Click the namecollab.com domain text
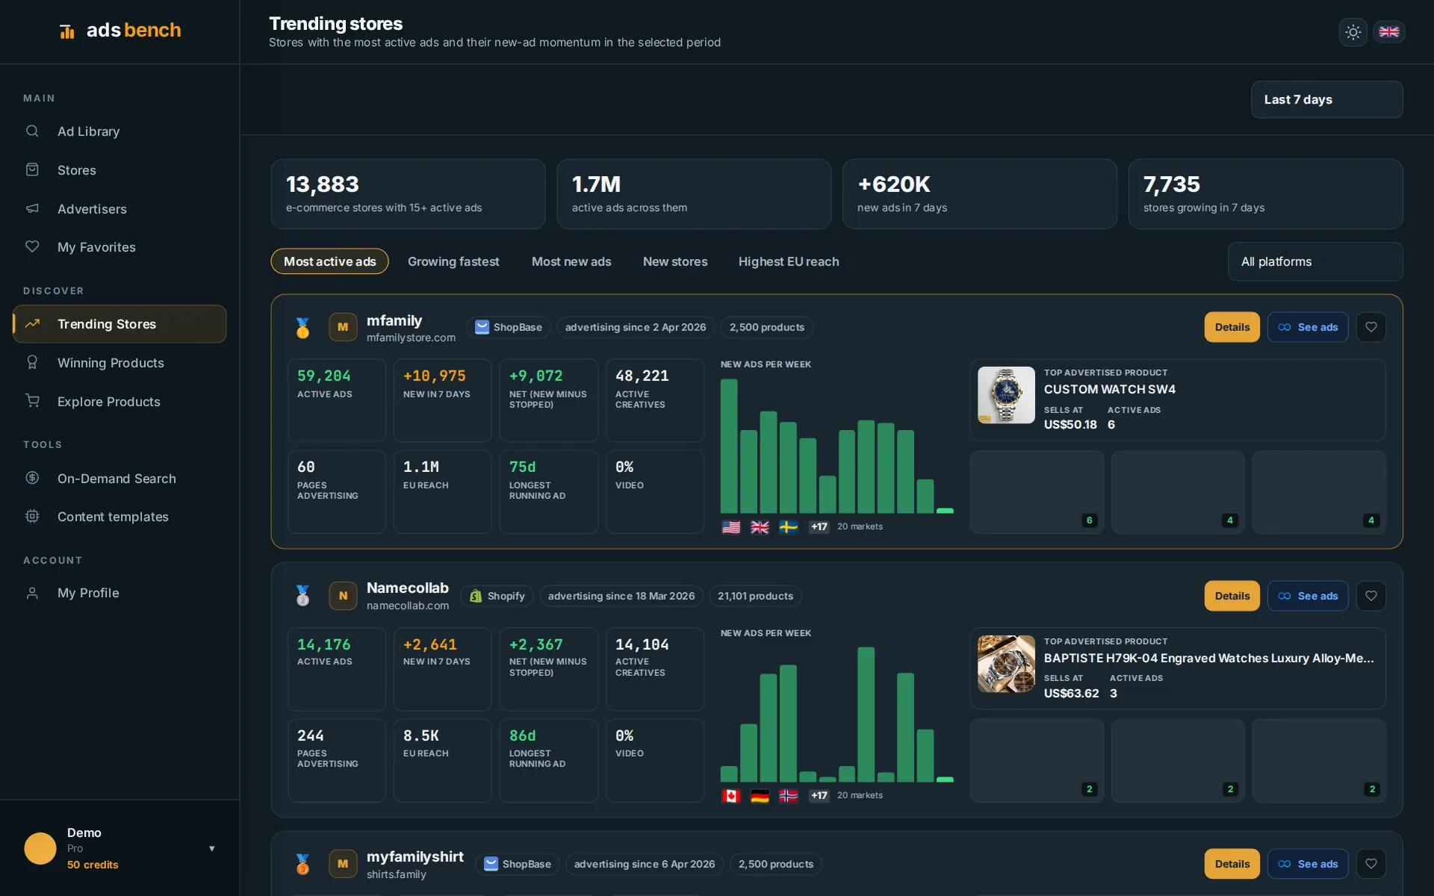Screen dimensions: 1434x896 click(408, 606)
